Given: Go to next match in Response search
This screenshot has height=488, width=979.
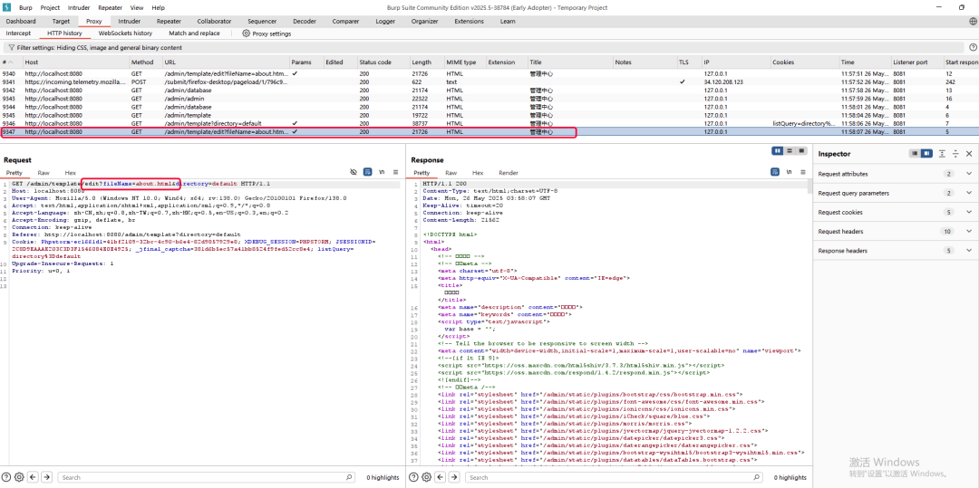Looking at the screenshot, I should point(454,477).
